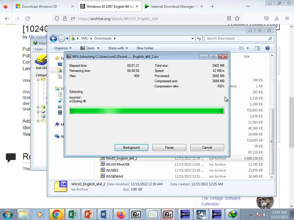Toggle Firefox reader view icon
The image size is (294, 220).
click(229, 18)
